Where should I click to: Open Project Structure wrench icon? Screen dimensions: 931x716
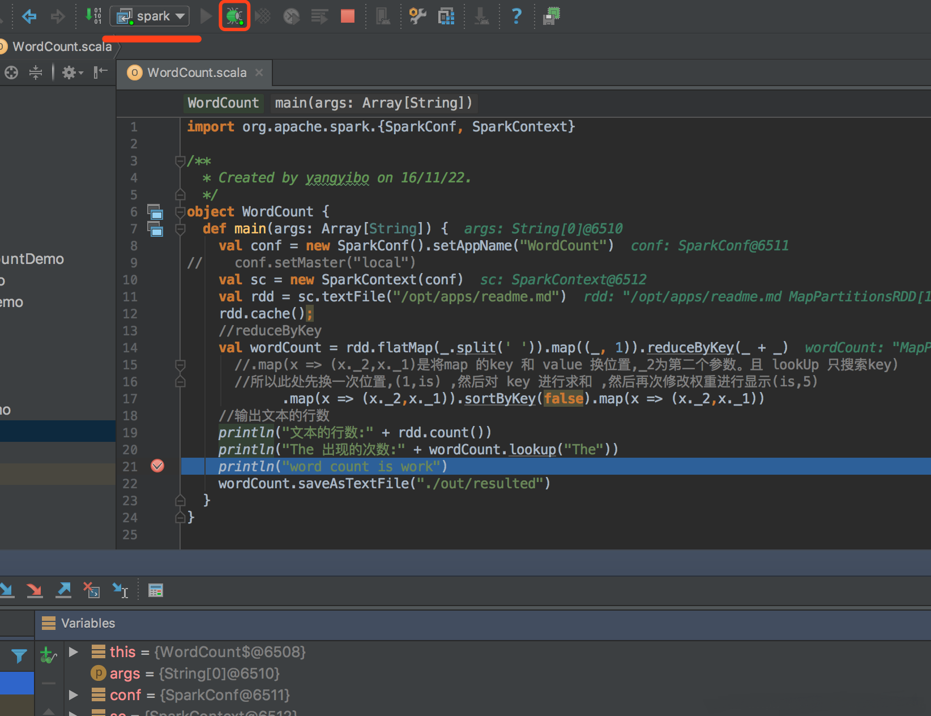coord(418,16)
